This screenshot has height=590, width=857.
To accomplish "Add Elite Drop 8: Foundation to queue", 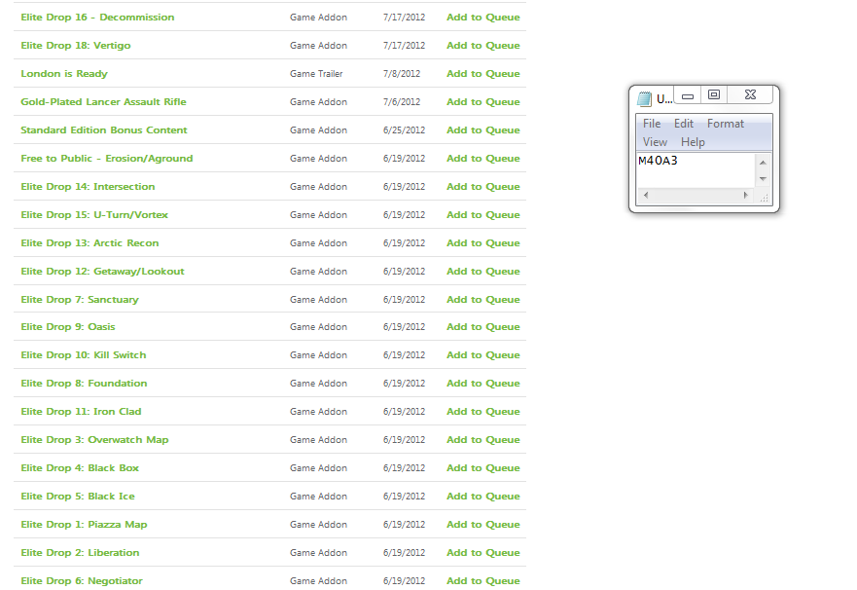I will [x=483, y=384].
